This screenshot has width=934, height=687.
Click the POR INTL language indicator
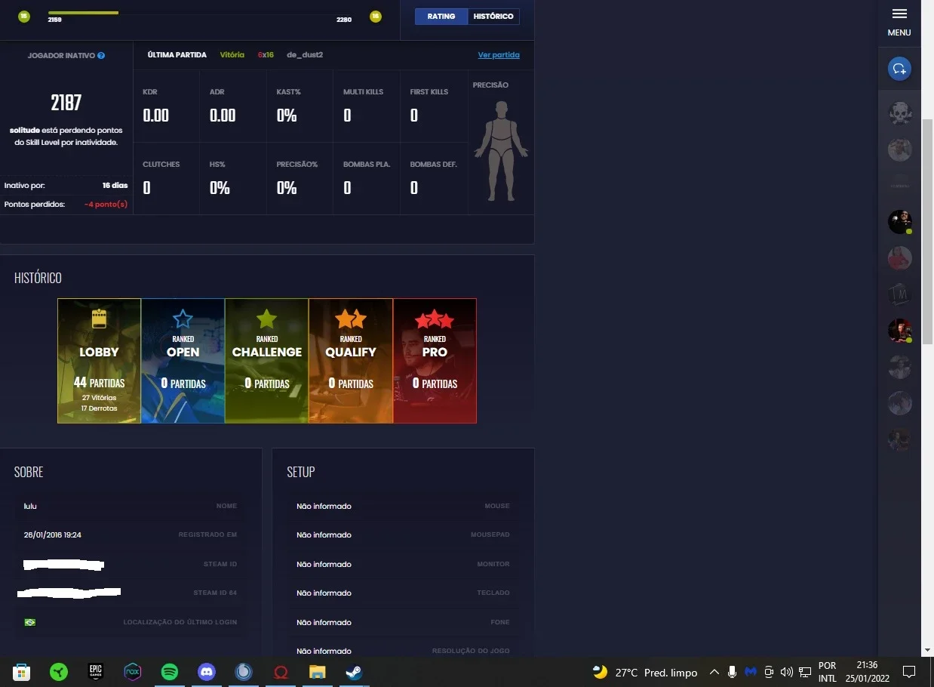click(x=827, y=672)
